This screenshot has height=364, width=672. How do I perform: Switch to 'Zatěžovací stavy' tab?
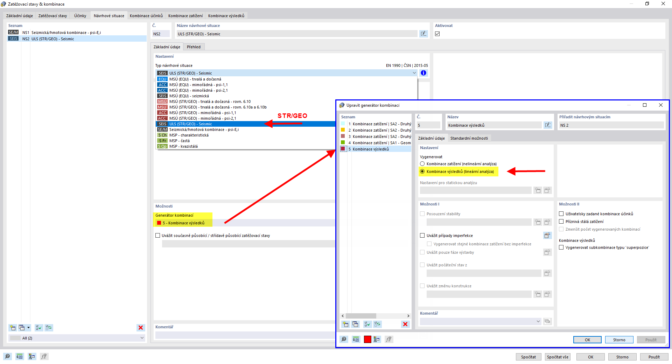point(52,16)
